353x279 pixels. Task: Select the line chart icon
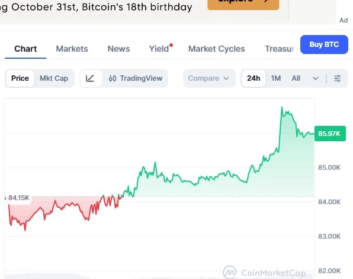tap(91, 78)
